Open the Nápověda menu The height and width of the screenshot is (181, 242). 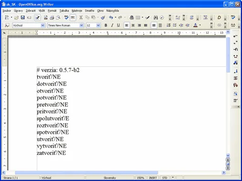pos(112,11)
